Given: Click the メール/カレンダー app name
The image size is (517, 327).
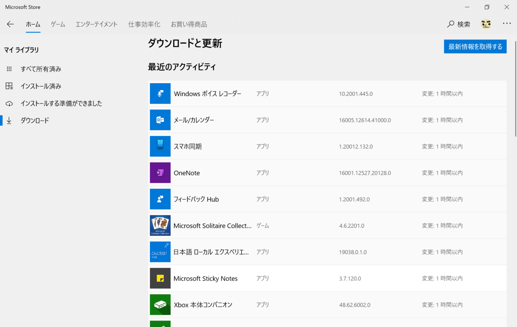Looking at the screenshot, I should pos(194,120).
